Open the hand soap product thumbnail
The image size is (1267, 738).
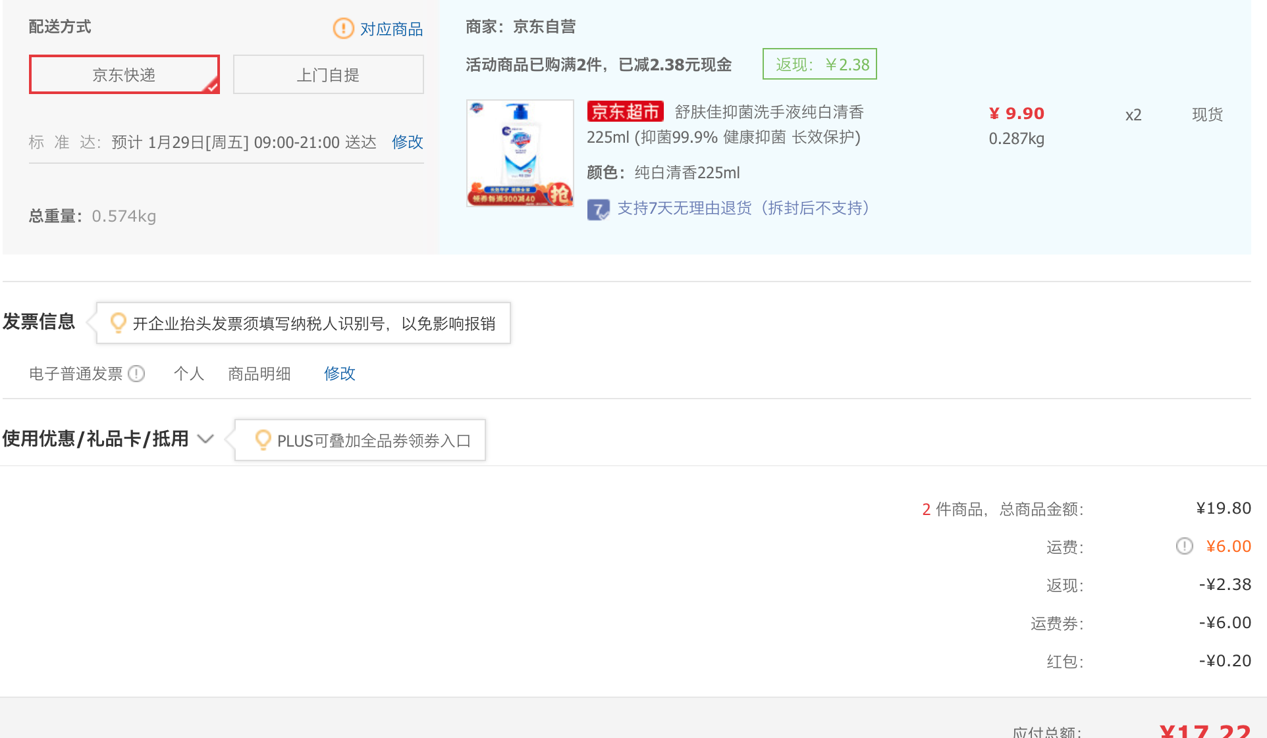click(x=520, y=153)
